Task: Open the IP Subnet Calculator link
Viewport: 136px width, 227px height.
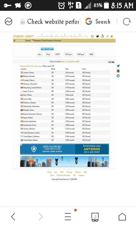Action: coord(63,175)
